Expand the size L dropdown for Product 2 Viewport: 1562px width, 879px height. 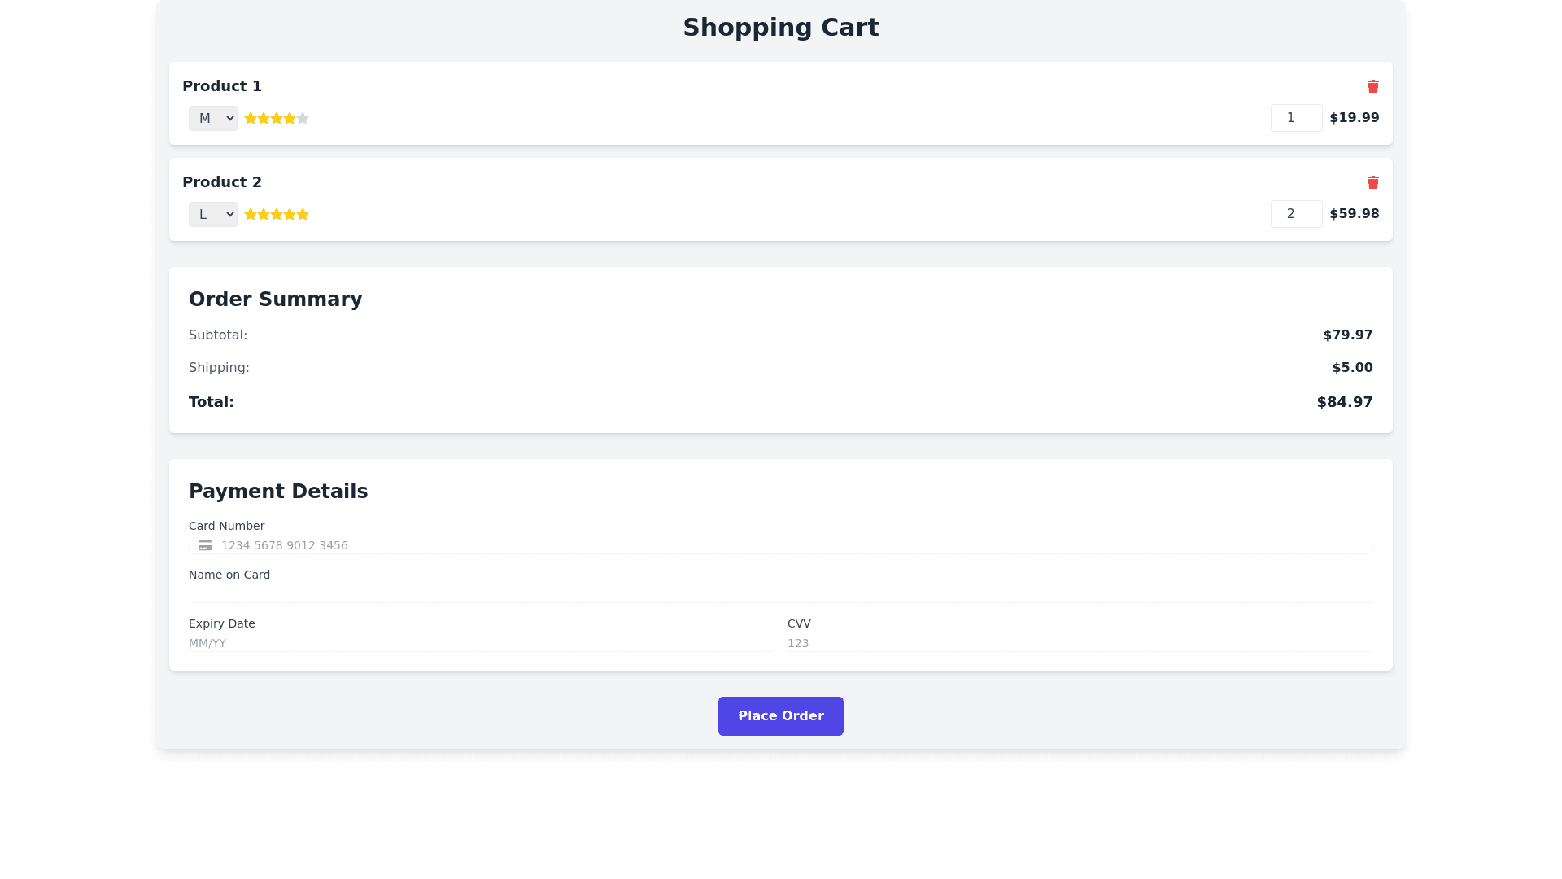pyautogui.click(x=212, y=215)
